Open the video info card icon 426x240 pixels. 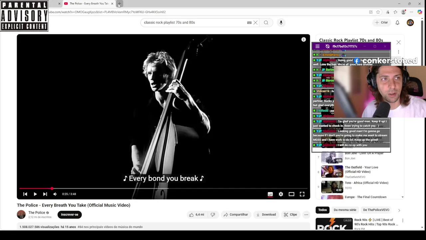[x=304, y=40]
